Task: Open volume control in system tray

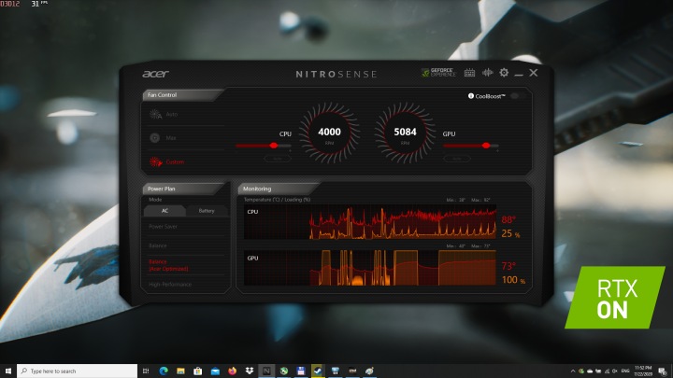Action: (x=615, y=371)
